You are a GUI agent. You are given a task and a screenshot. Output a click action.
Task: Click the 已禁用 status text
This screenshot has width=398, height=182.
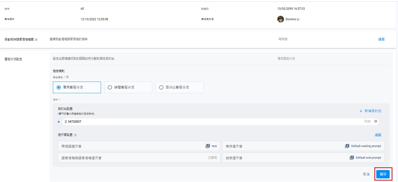coord(212,158)
